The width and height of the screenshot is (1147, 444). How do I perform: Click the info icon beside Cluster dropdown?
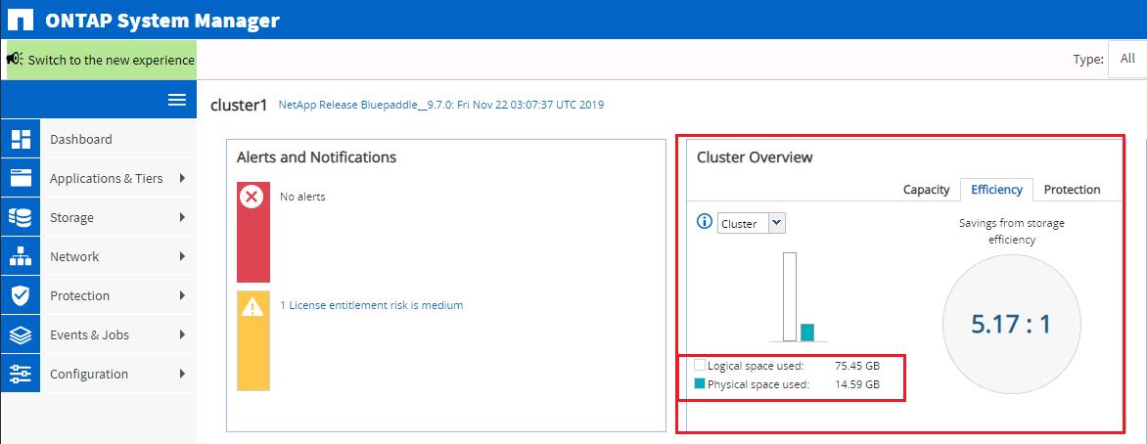coord(704,222)
